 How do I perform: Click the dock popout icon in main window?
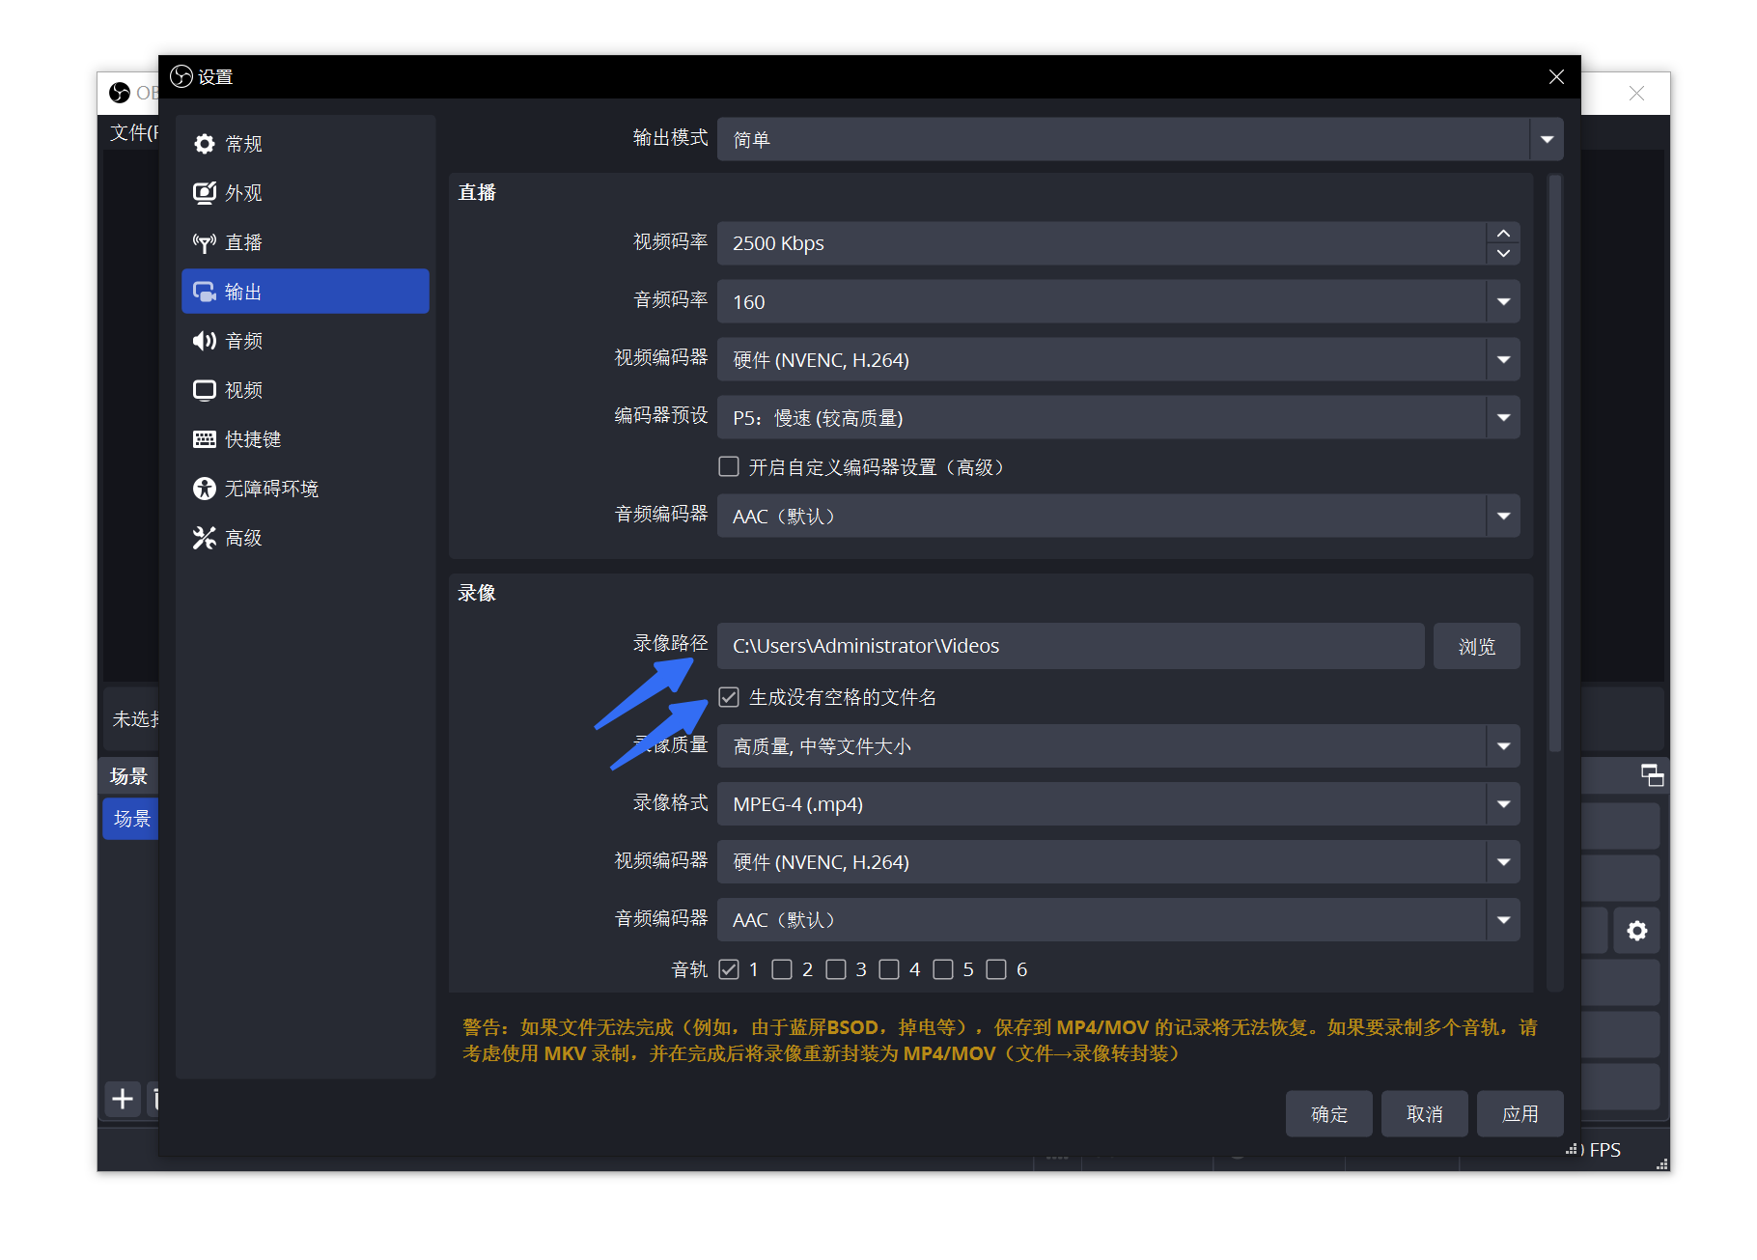pyautogui.click(x=1653, y=775)
